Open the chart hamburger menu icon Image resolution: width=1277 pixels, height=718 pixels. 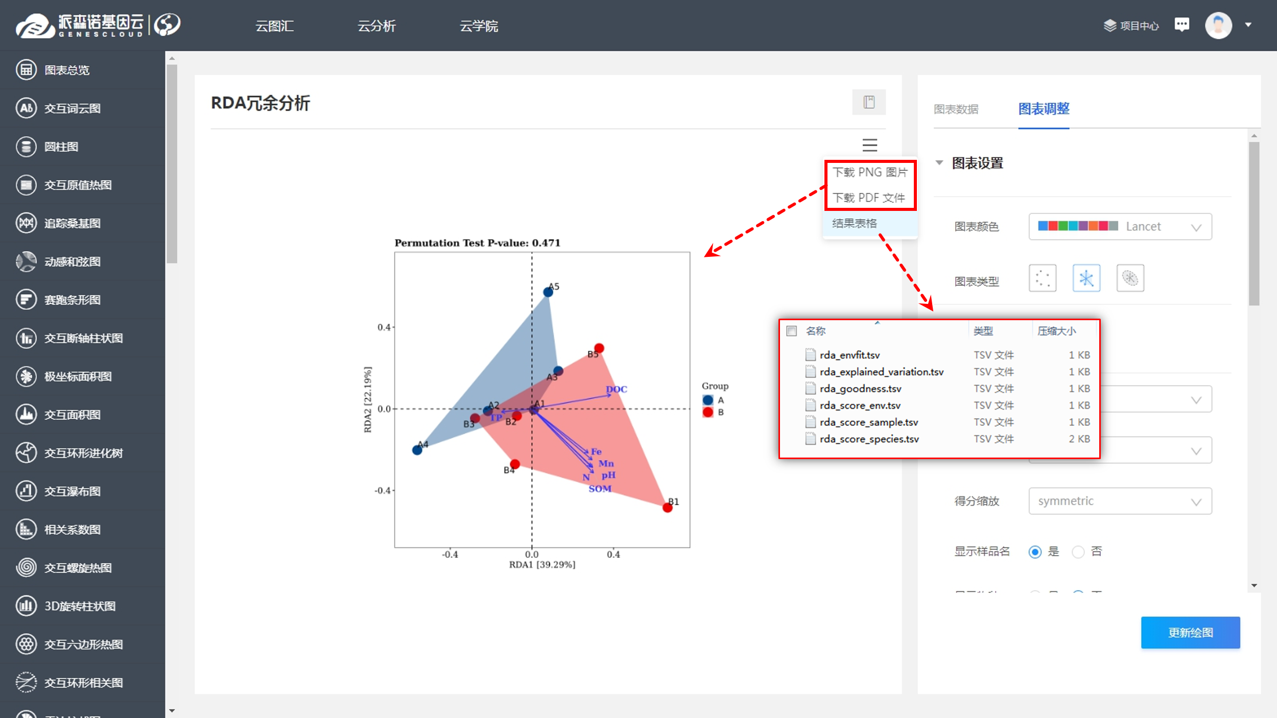[869, 145]
